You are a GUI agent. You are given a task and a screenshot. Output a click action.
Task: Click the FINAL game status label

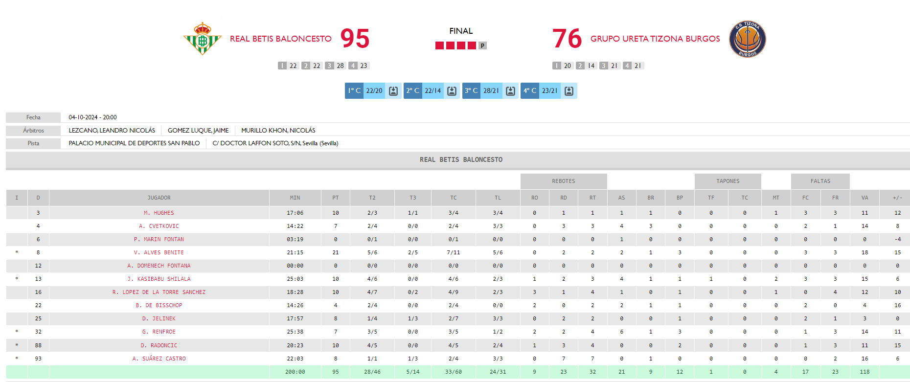coord(461,31)
